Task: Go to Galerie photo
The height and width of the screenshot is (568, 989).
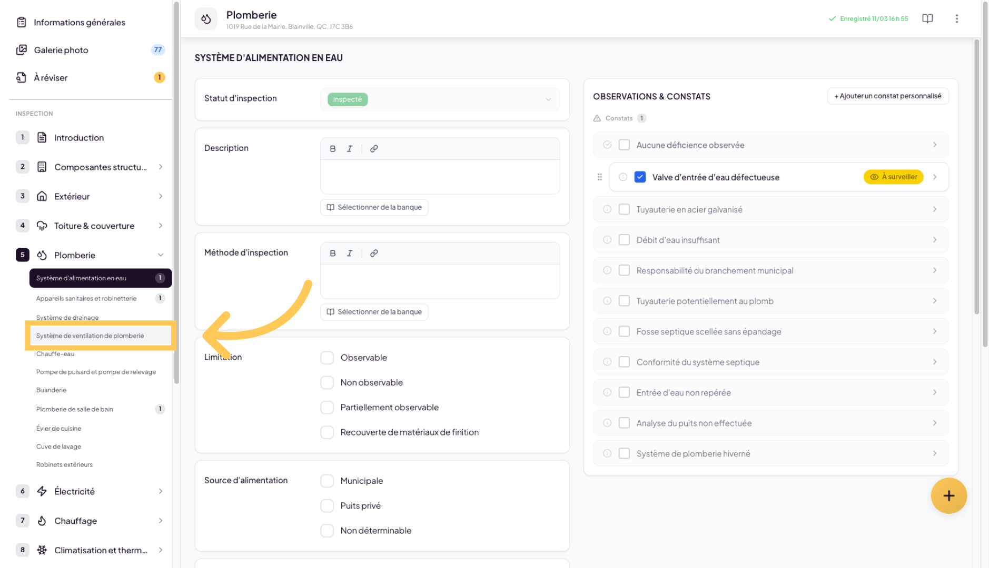Action: point(61,50)
